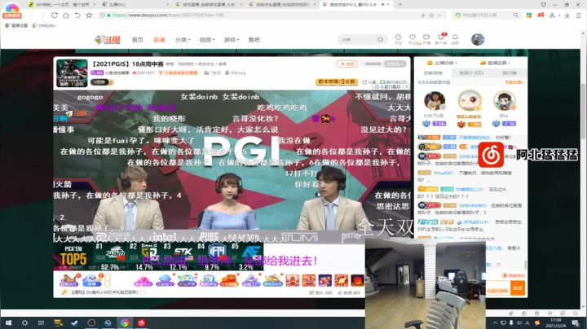Open the Douyu logo home link

click(x=108, y=40)
